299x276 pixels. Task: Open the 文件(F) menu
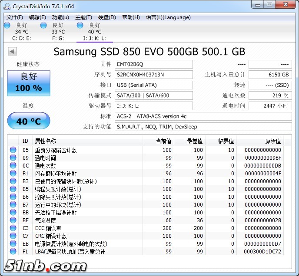pyautogui.click(x=15, y=17)
